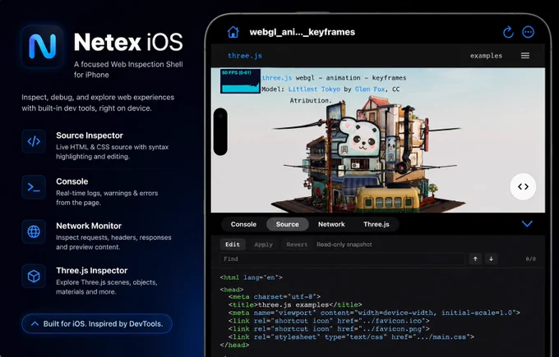Click the Console terminal prompt icon
The height and width of the screenshot is (357, 559).
point(34,187)
